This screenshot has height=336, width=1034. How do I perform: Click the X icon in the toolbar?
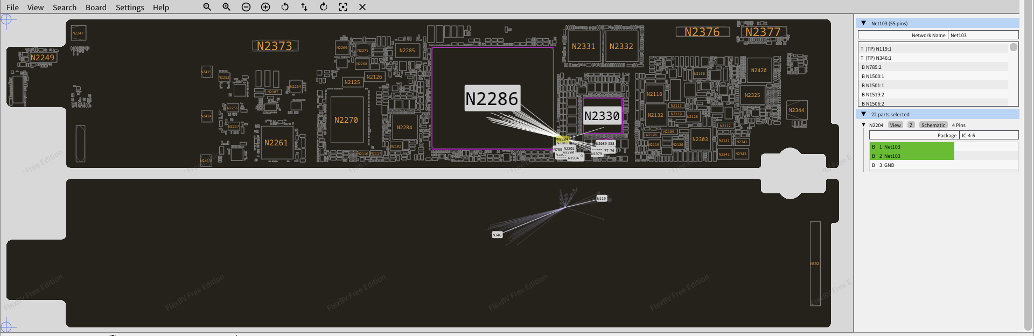click(362, 7)
